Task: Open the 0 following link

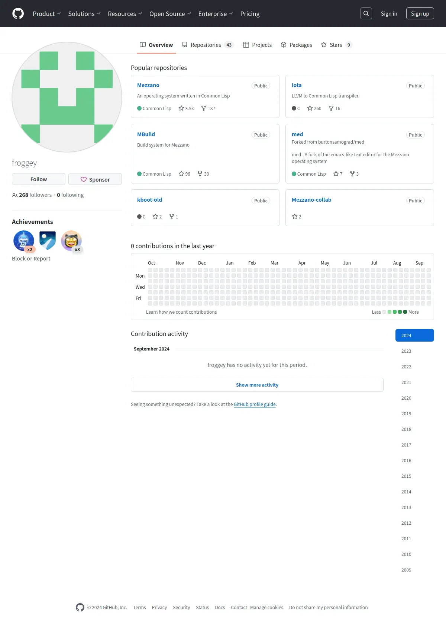Action: 70,195
